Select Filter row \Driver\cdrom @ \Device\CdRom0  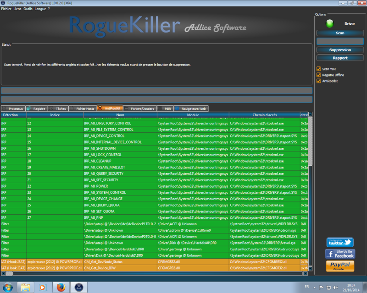tap(154, 230)
